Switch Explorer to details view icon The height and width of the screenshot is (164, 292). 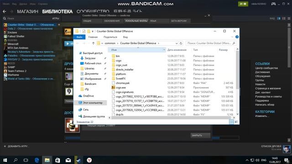point(231,122)
